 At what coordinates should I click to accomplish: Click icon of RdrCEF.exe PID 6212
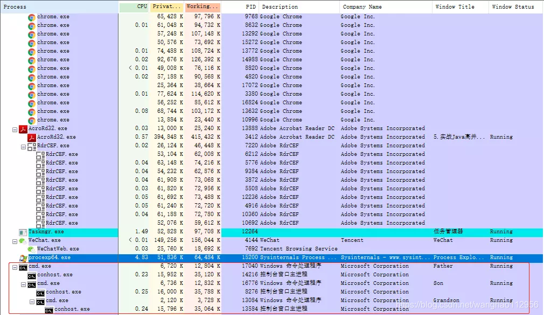(40, 155)
